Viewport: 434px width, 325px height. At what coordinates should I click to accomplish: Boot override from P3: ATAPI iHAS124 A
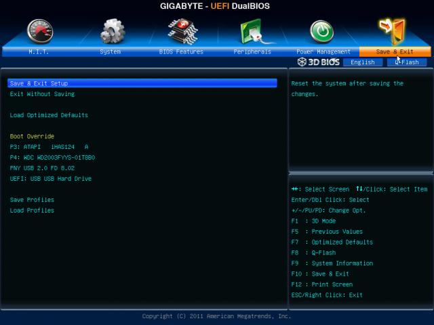point(49,147)
